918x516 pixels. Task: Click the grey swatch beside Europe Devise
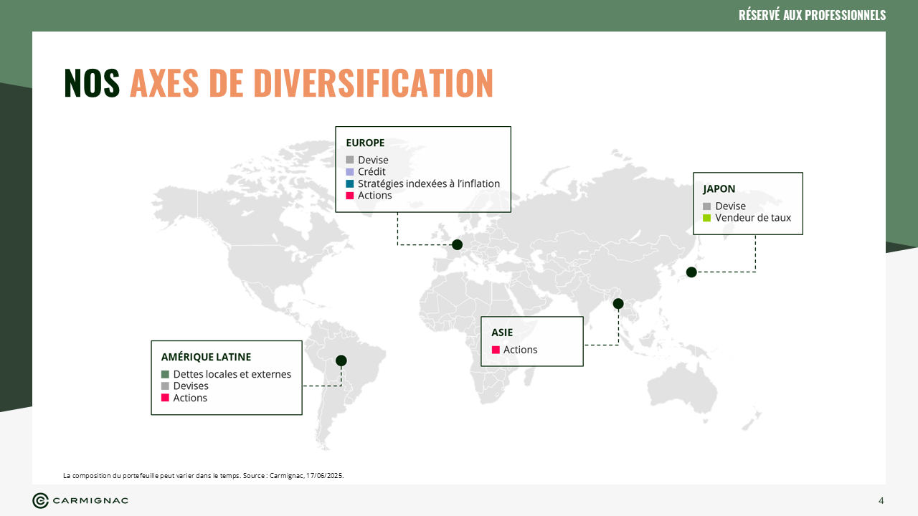(x=350, y=160)
